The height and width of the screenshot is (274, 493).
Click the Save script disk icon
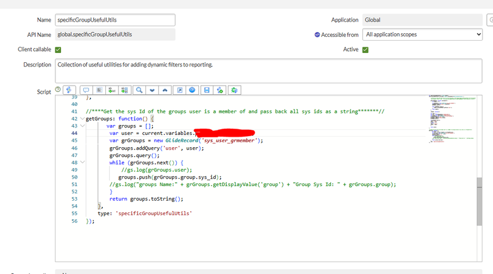[206, 90]
